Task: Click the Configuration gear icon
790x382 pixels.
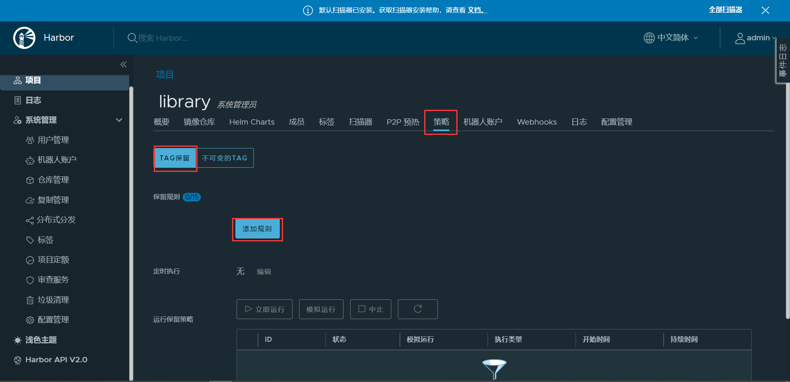Action: [30, 320]
